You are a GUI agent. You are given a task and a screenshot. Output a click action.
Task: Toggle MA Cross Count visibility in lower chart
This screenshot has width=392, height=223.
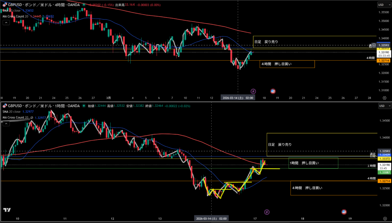click(32, 117)
